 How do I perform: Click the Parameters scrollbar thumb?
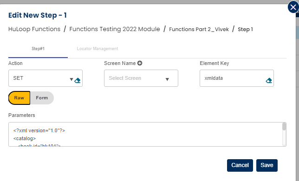pos(284,127)
